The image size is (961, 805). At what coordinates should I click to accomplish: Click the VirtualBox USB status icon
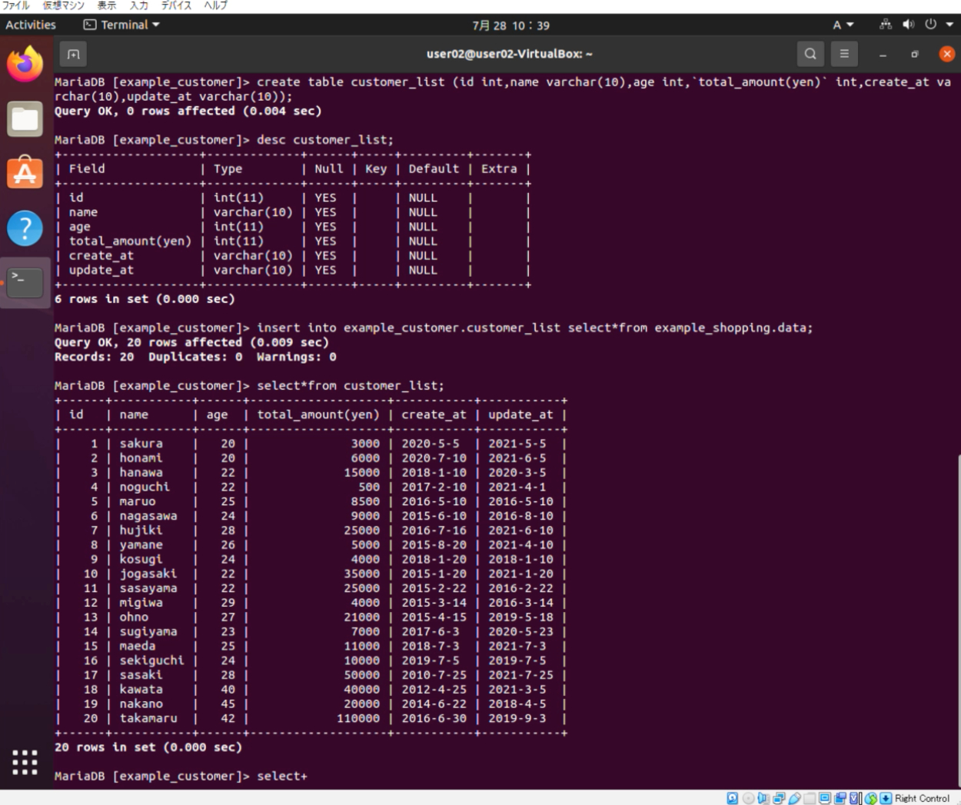click(x=794, y=798)
